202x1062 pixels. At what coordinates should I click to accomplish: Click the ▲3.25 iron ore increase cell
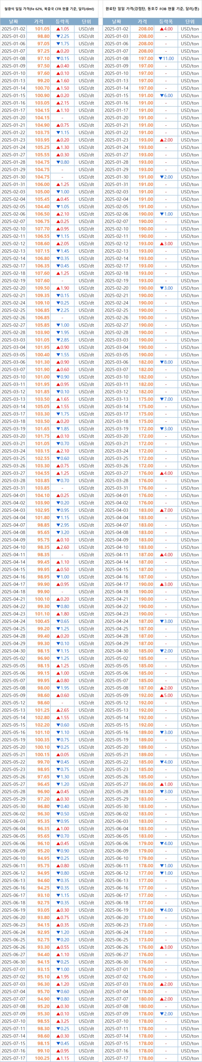click(62, 1021)
